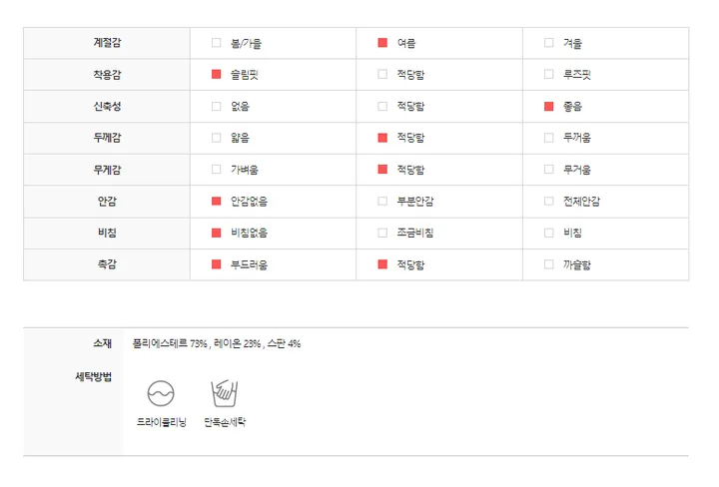Toggle the 슬림핏 fit checkbox
This screenshot has width=719, height=487.
(216, 75)
